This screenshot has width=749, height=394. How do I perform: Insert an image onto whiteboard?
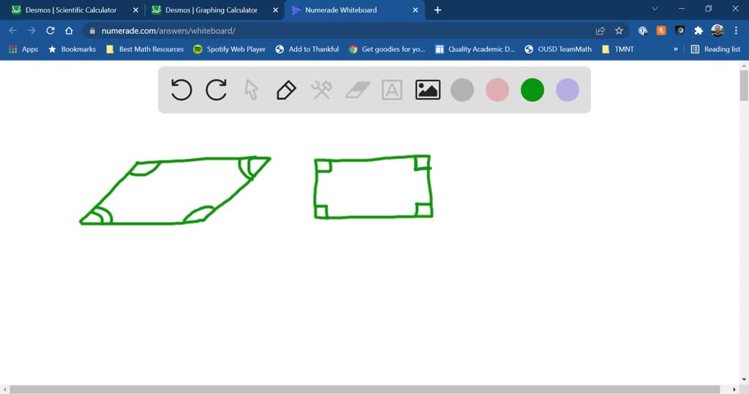pos(427,89)
